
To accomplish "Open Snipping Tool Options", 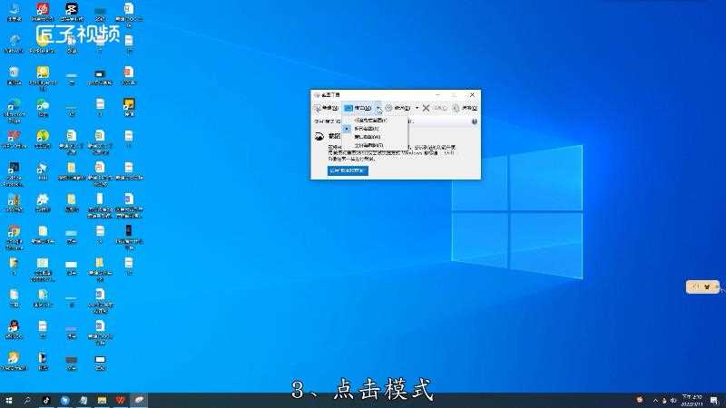I will pyautogui.click(x=465, y=108).
